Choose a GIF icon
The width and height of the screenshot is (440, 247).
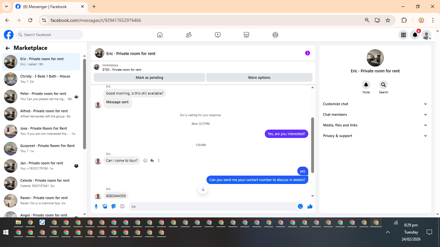click(122, 206)
